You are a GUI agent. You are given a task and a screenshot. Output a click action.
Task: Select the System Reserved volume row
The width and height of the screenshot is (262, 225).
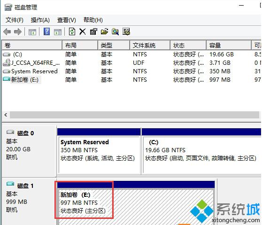point(131,71)
